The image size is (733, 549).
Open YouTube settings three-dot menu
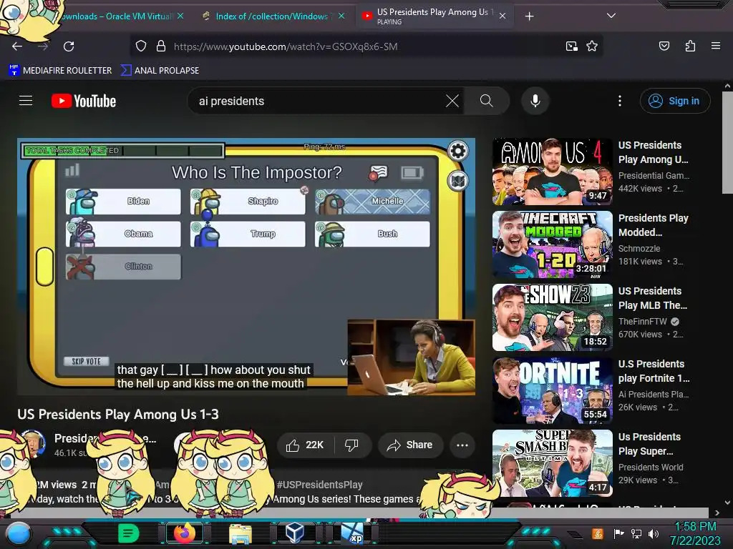[x=620, y=101]
